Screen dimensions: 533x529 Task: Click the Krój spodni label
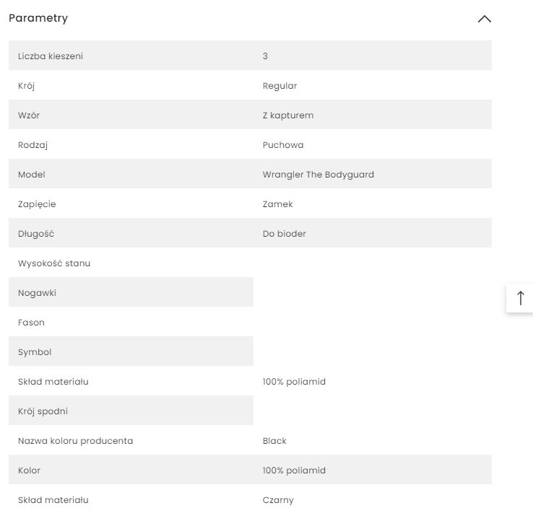tap(43, 411)
